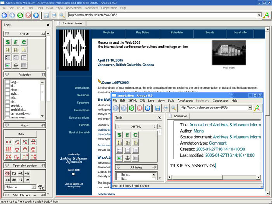Click Attributes list scrollbar down arrow
272x204 pixels.
tap(42, 116)
